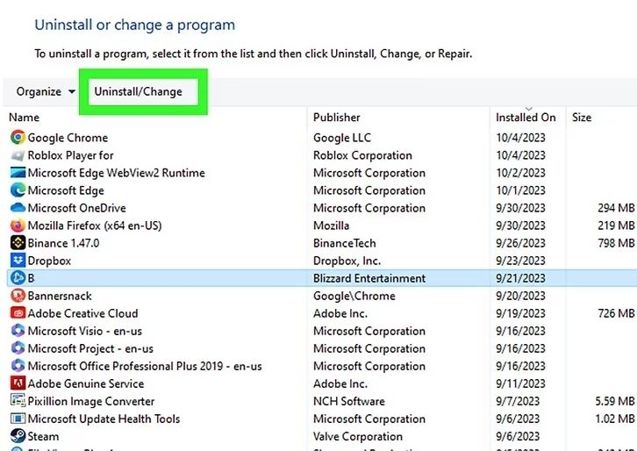Viewport: 637px width, 451px height.
Task: Select the Microsoft Update Health Tools name
Action: (104, 419)
